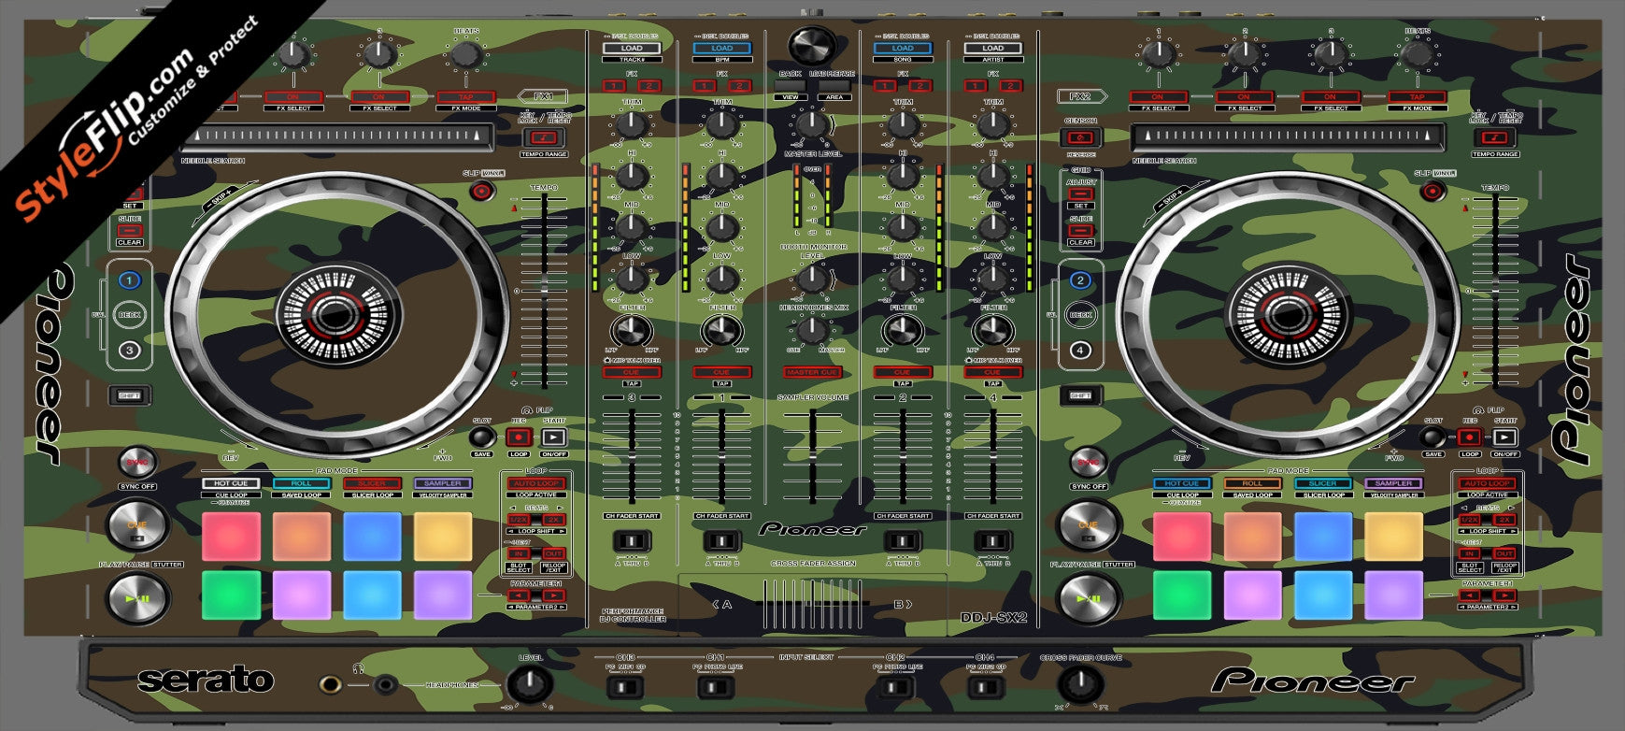Image resolution: width=1625 pixels, height=731 pixels.
Task: Toggle the right deck SLIP button
Action: click(1432, 191)
